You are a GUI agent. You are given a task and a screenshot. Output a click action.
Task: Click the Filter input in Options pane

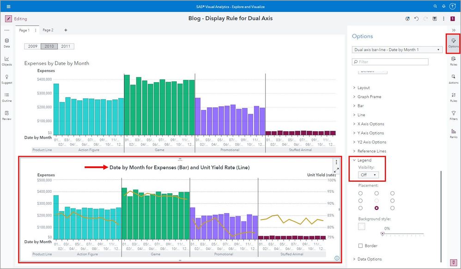point(390,62)
